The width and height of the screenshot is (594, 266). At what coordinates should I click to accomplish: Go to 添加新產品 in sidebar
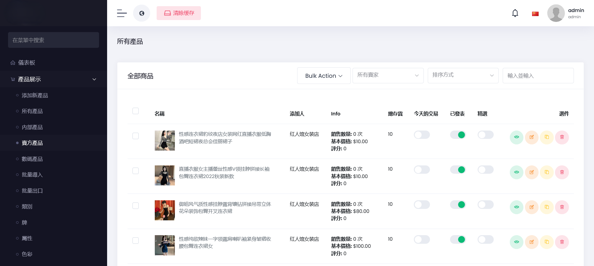35,96
